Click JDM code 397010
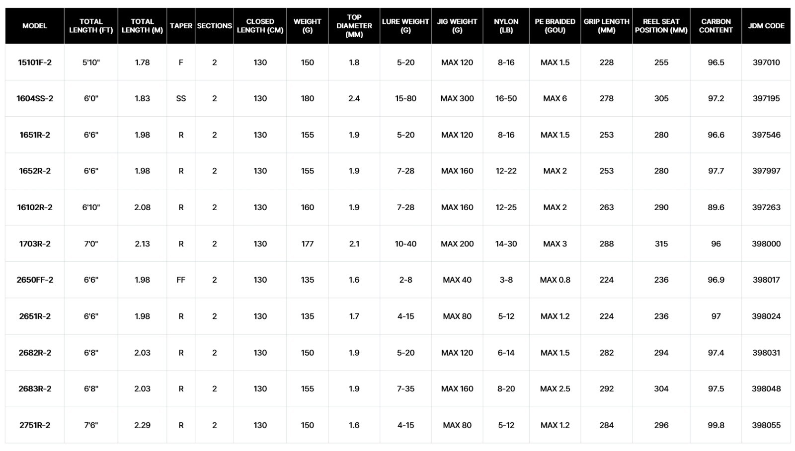 tap(766, 63)
